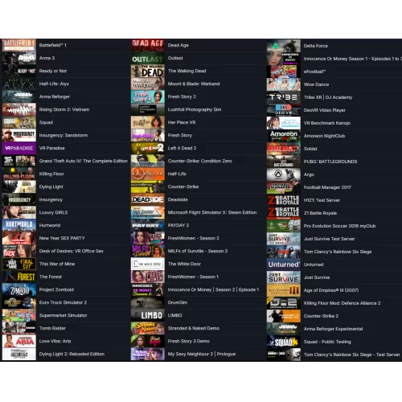Click the Hurtworld game icon
This screenshot has width=402, height=402.
pyautogui.click(x=19, y=225)
